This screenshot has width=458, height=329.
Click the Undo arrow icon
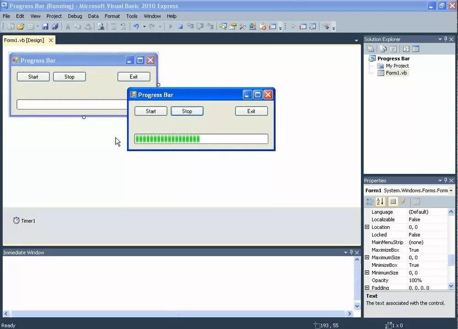pos(136,27)
